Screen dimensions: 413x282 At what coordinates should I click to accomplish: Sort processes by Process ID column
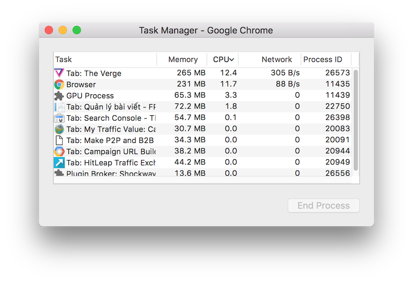pyautogui.click(x=323, y=59)
